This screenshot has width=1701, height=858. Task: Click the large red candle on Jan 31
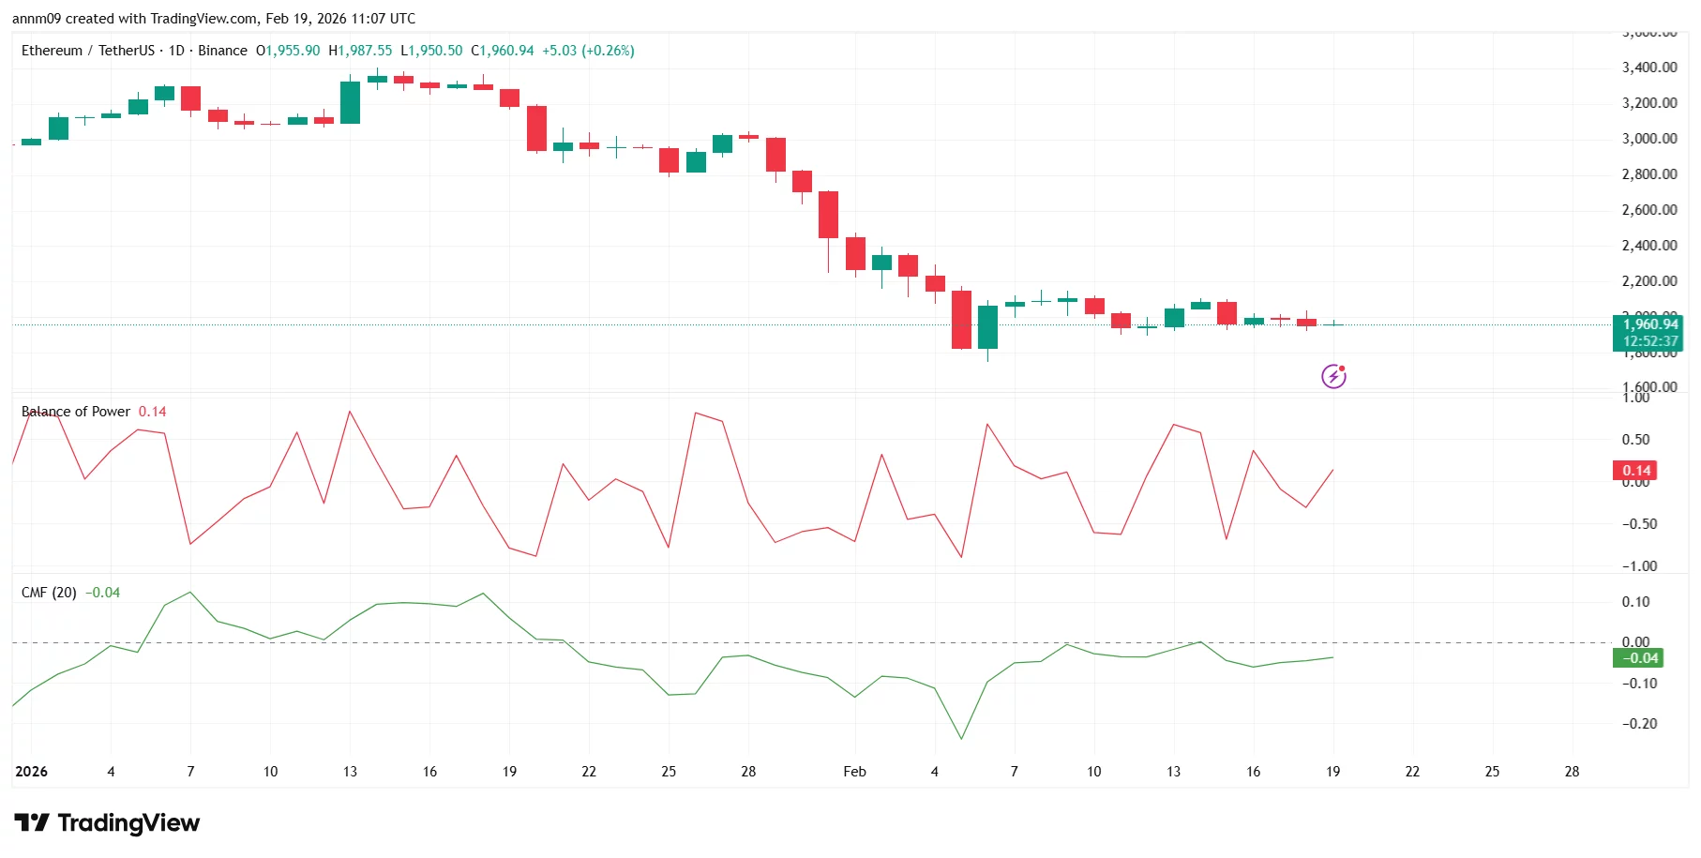(x=826, y=216)
